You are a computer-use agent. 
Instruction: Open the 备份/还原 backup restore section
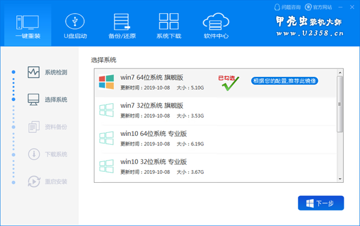tap(122, 26)
